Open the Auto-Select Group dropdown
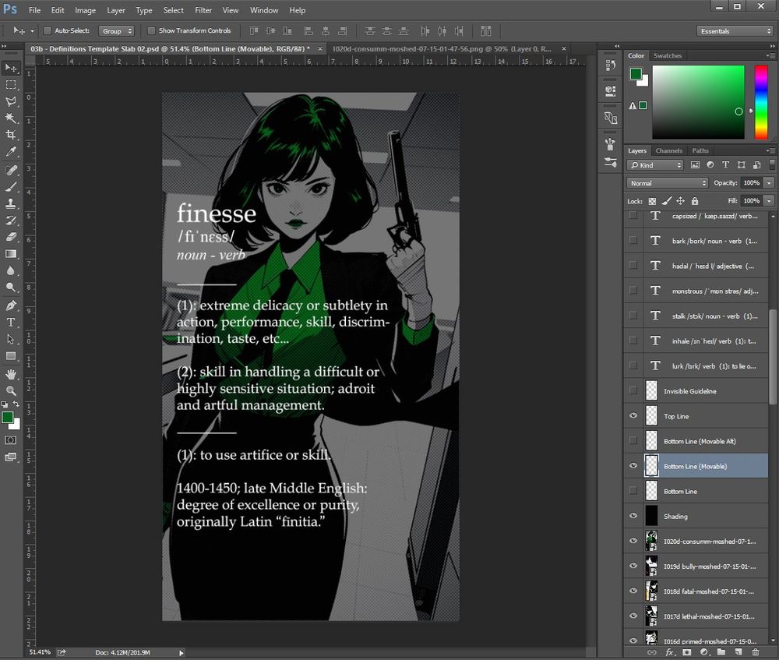The width and height of the screenshot is (779, 660). (x=117, y=31)
